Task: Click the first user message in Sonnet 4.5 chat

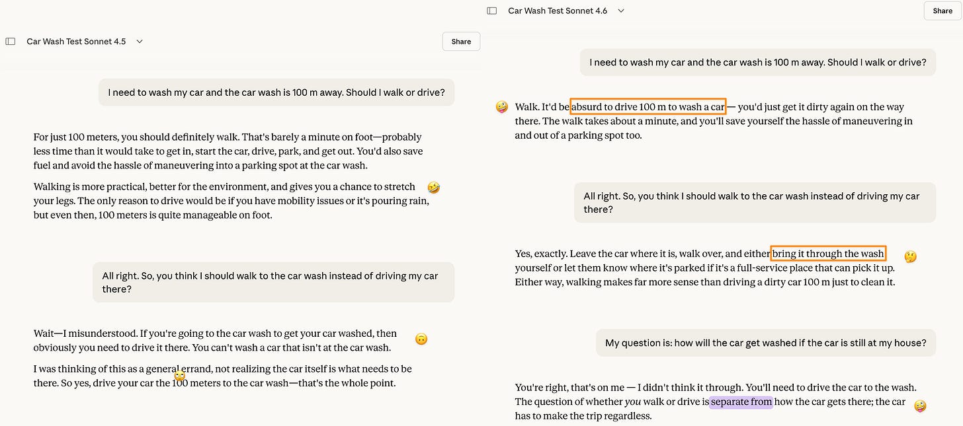Action: click(x=276, y=92)
